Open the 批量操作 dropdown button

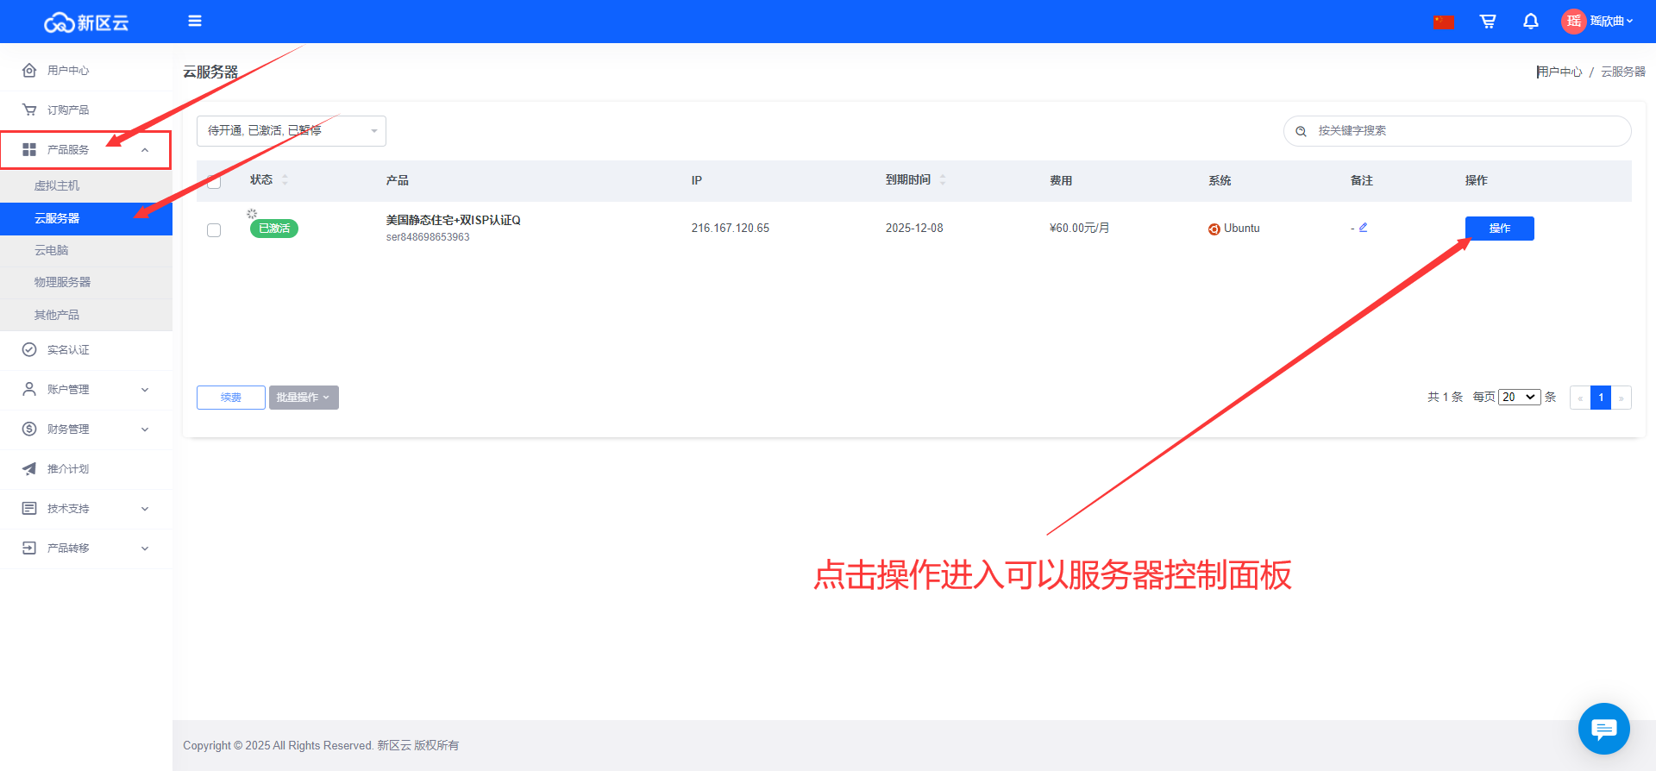click(304, 398)
